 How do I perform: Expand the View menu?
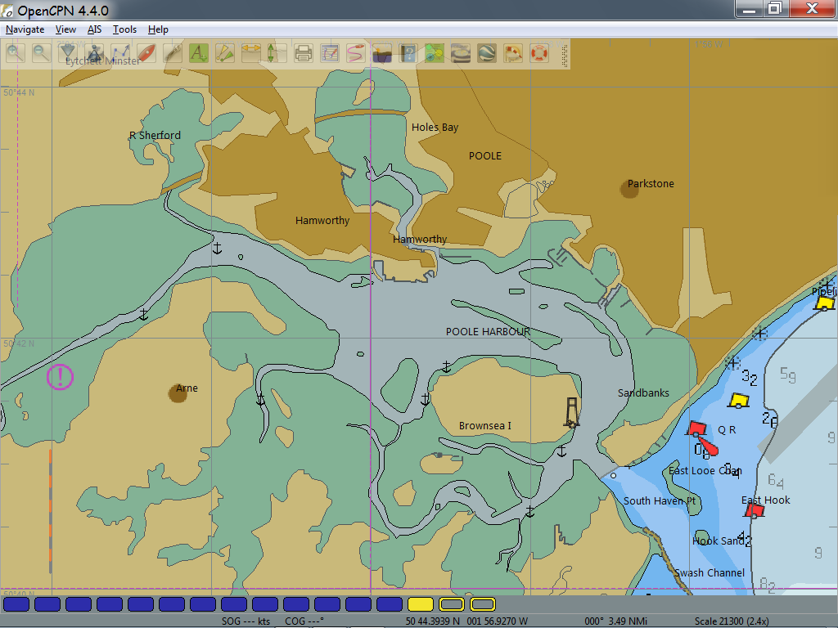tap(65, 29)
